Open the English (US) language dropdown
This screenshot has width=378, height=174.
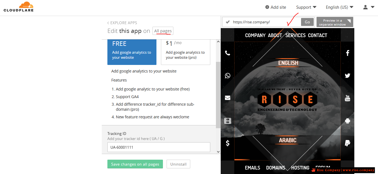click(339, 7)
